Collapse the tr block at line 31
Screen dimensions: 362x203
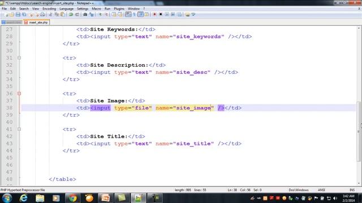pyautogui.click(x=19, y=58)
